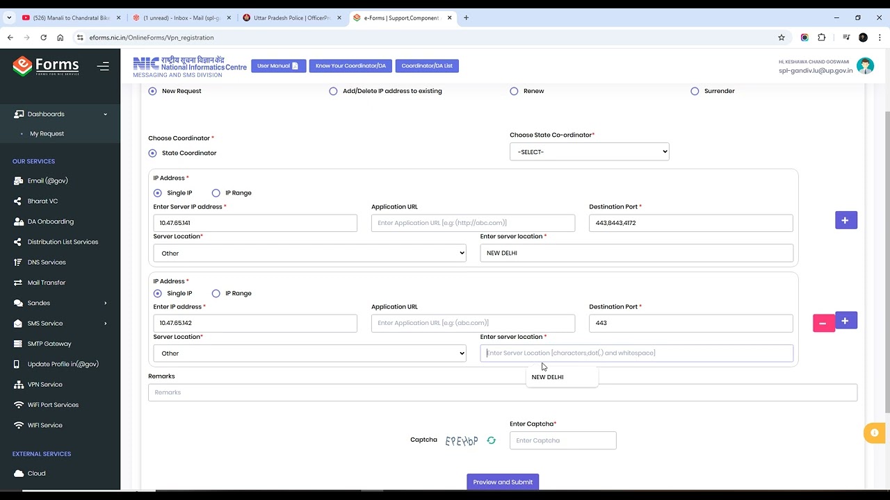The height and width of the screenshot is (500, 890).
Task: Open the user profile avatar
Action: (865, 66)
